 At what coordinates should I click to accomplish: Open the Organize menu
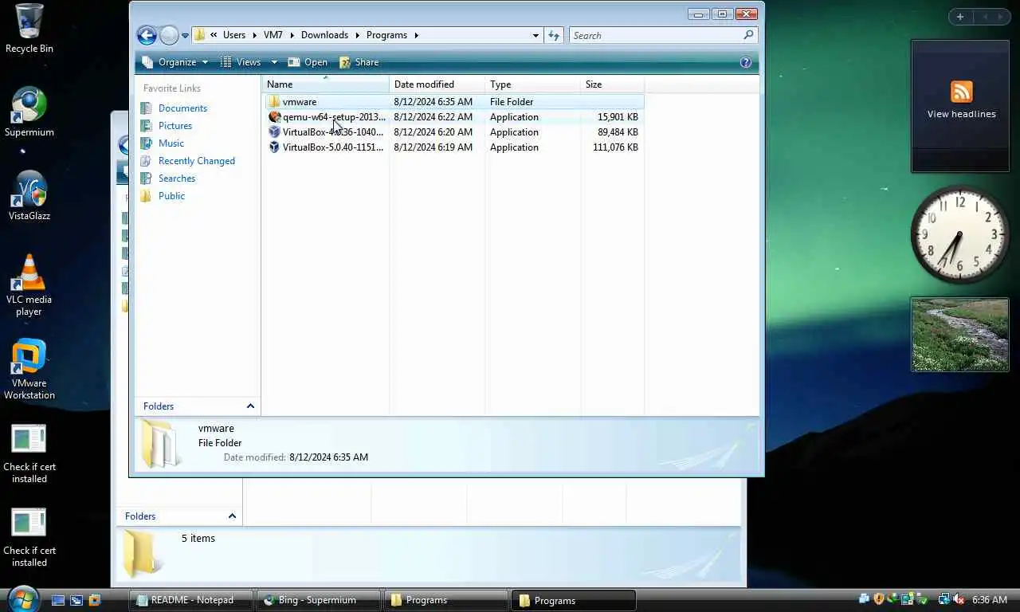click(x=175, y=62)
